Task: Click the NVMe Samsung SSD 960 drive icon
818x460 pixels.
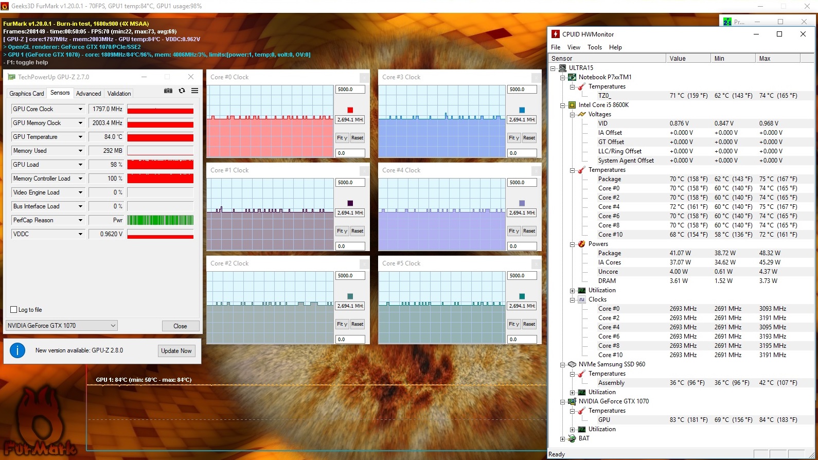Action: point(572,364)
